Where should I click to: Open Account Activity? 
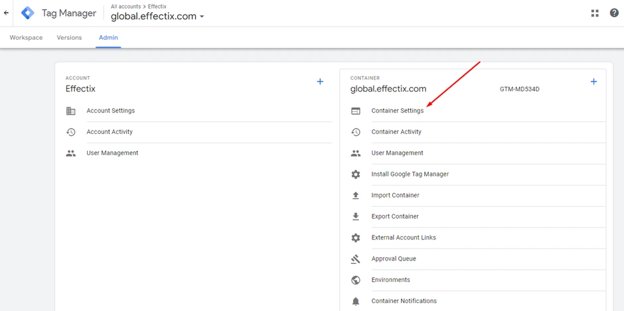click(110, 132)
